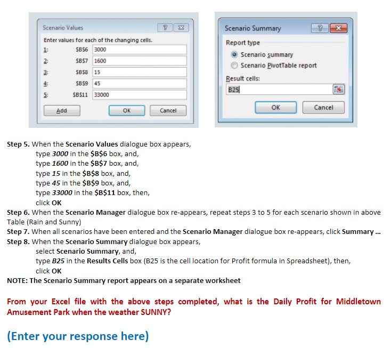Click the $B$8 field containing 15
Image resolution: width=391 pixels, height=348 pixels.
[140, 72]
